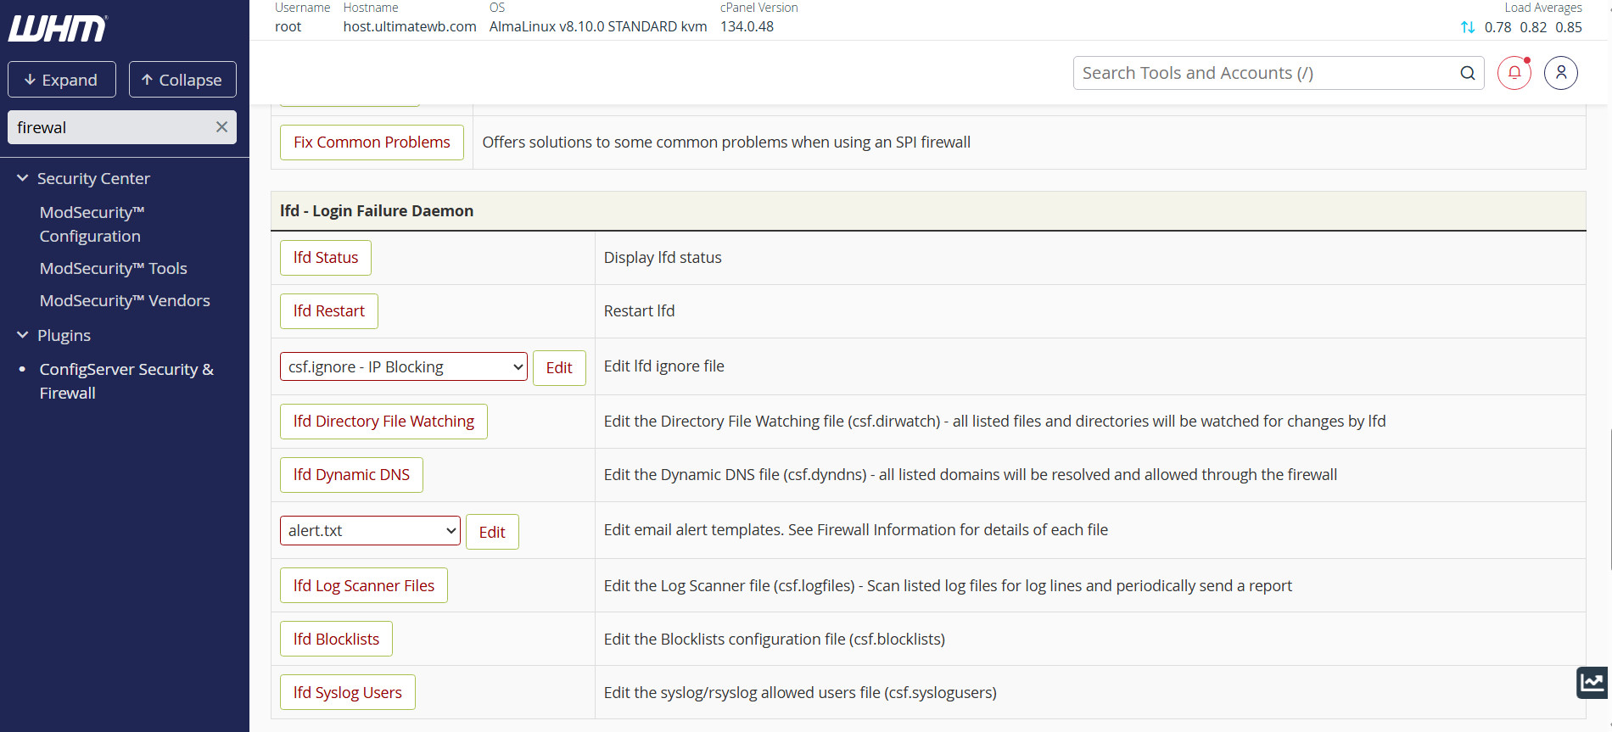Screen dimensions: 1612x732
Task: Clear the sidebar search with X
Action: [x=221, y=127]
